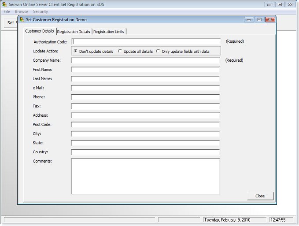Viewport: 299px width, 226px height.
Task: Open the Security menu
Action: (x=41, y=11)
